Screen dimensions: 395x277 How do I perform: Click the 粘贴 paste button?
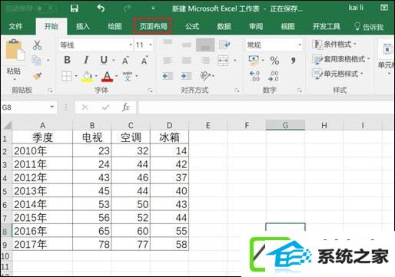(14, 60)
